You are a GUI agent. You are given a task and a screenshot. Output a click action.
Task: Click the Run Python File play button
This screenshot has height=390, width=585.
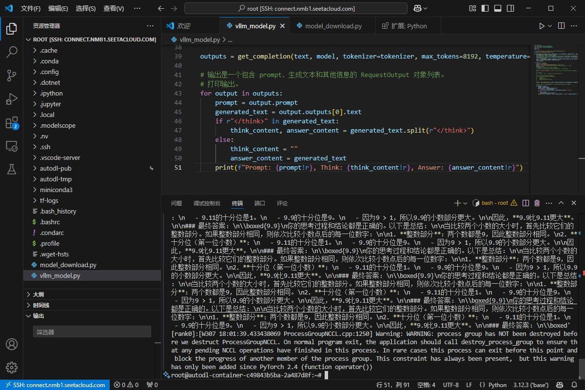[542, 26]
